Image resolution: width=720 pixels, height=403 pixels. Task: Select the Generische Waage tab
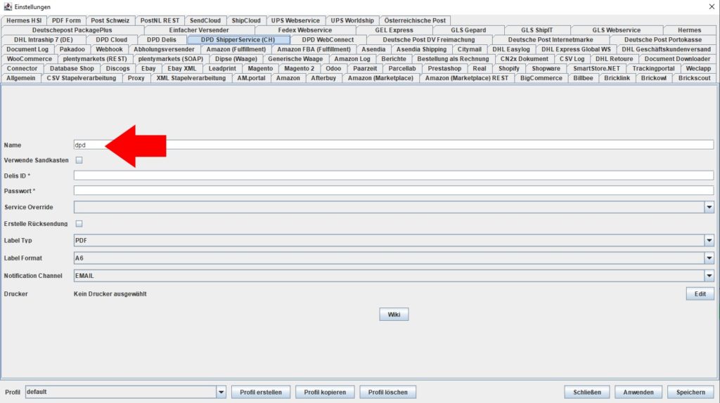point(295,59)
